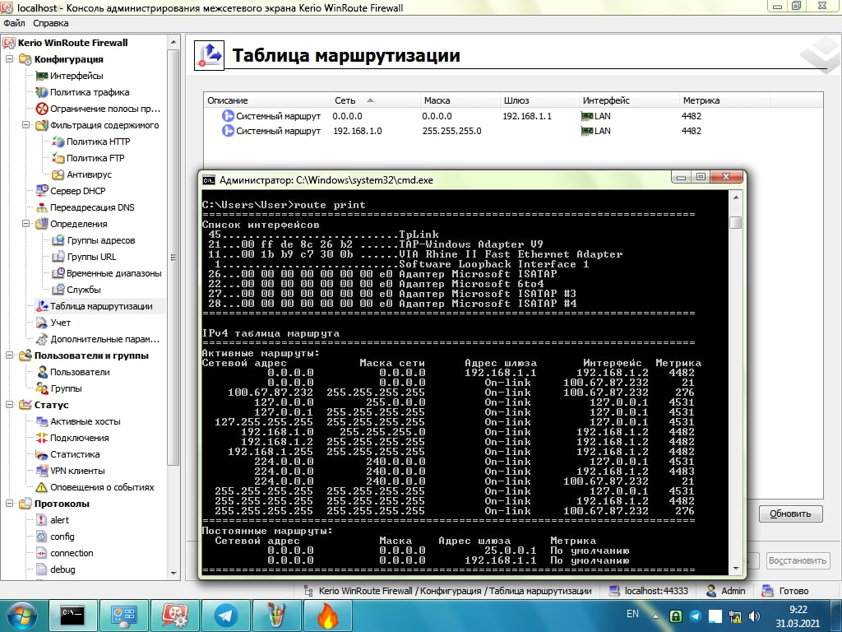Viewport: 842px width, 632px height.
Task: Open Политика FTP node icon
Action: click(58, 158)
